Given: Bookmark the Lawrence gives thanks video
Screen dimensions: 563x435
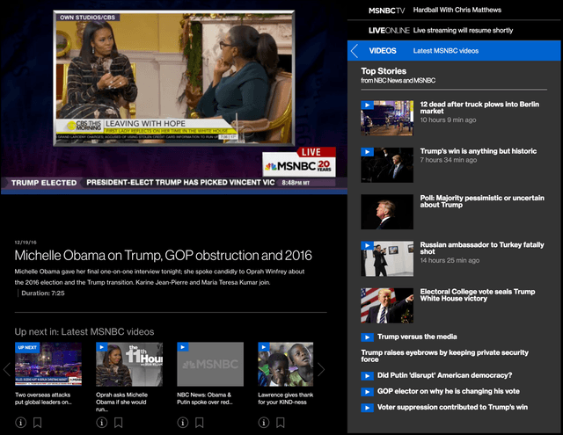Looking at the screenshot, I should pyautogui.click(x=281, y=423).
